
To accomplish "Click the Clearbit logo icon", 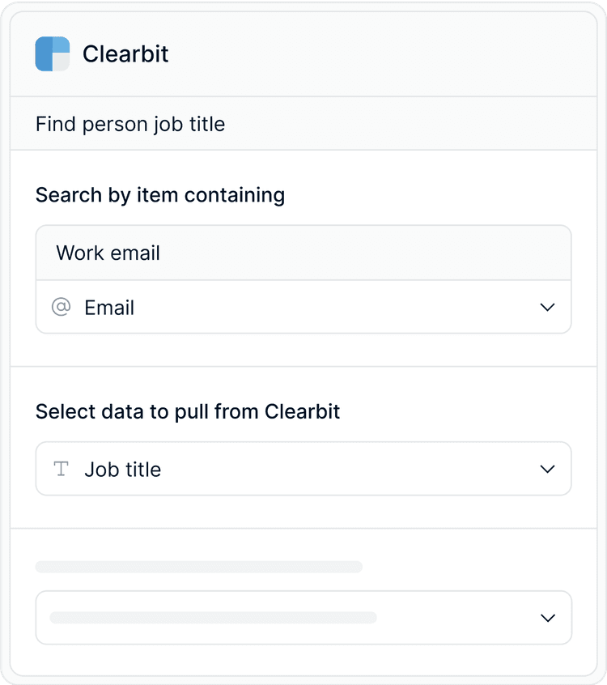I will point(53,53).
